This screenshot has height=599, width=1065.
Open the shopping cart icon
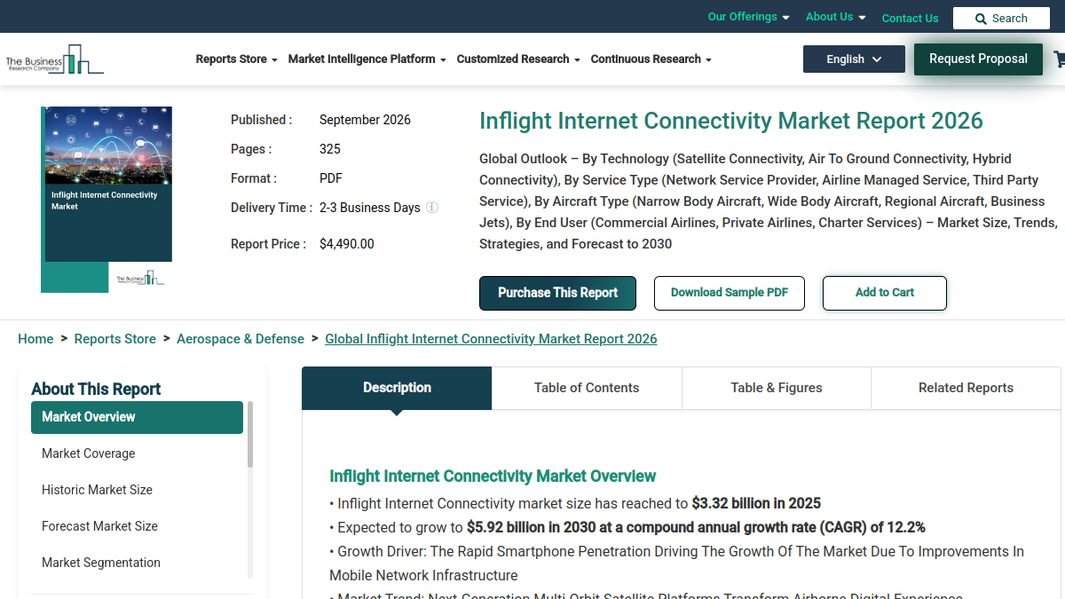[1059, 59]
